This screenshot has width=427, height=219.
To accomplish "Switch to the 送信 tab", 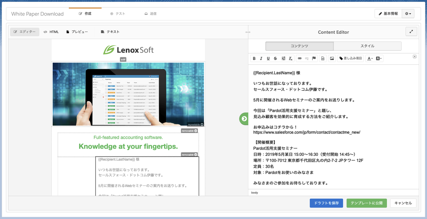I will (x=150, y=14).
